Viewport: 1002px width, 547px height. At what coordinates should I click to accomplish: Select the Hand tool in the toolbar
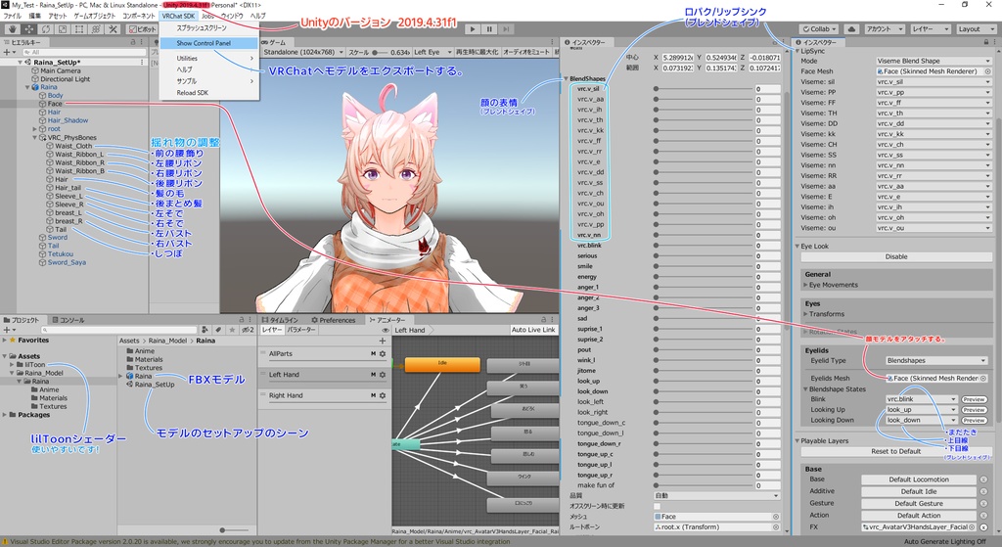point(13,29)
